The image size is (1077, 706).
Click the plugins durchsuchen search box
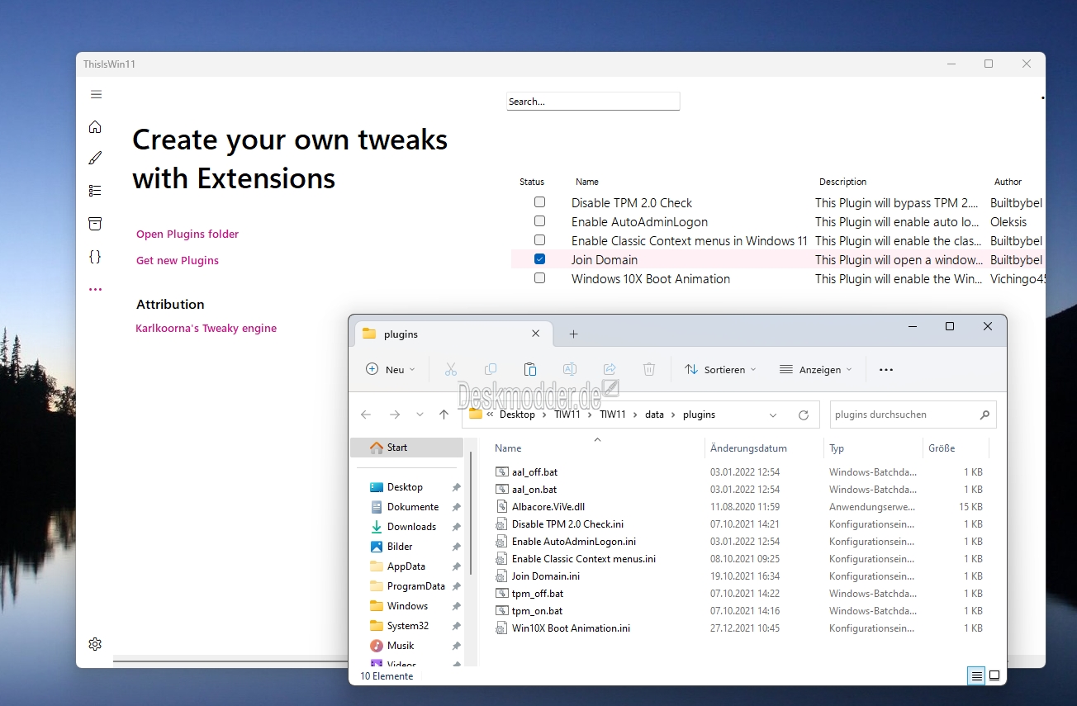click(x=913, y=415)
